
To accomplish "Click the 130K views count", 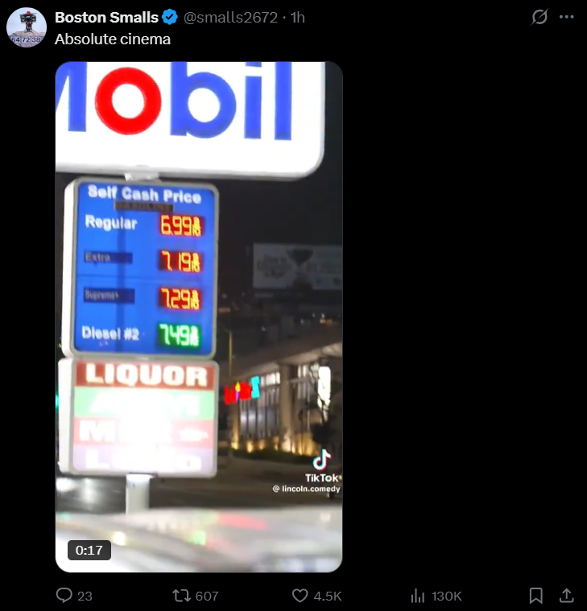I will (x=447, y=596).
